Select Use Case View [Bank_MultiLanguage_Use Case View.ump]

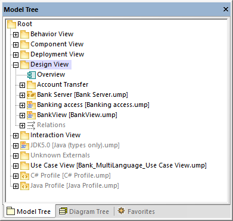click(119, 165)
